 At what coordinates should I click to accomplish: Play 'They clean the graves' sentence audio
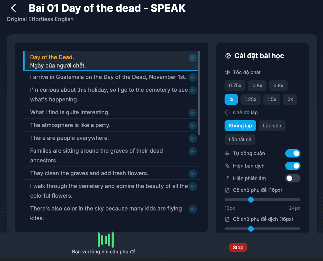click(193, 173)
